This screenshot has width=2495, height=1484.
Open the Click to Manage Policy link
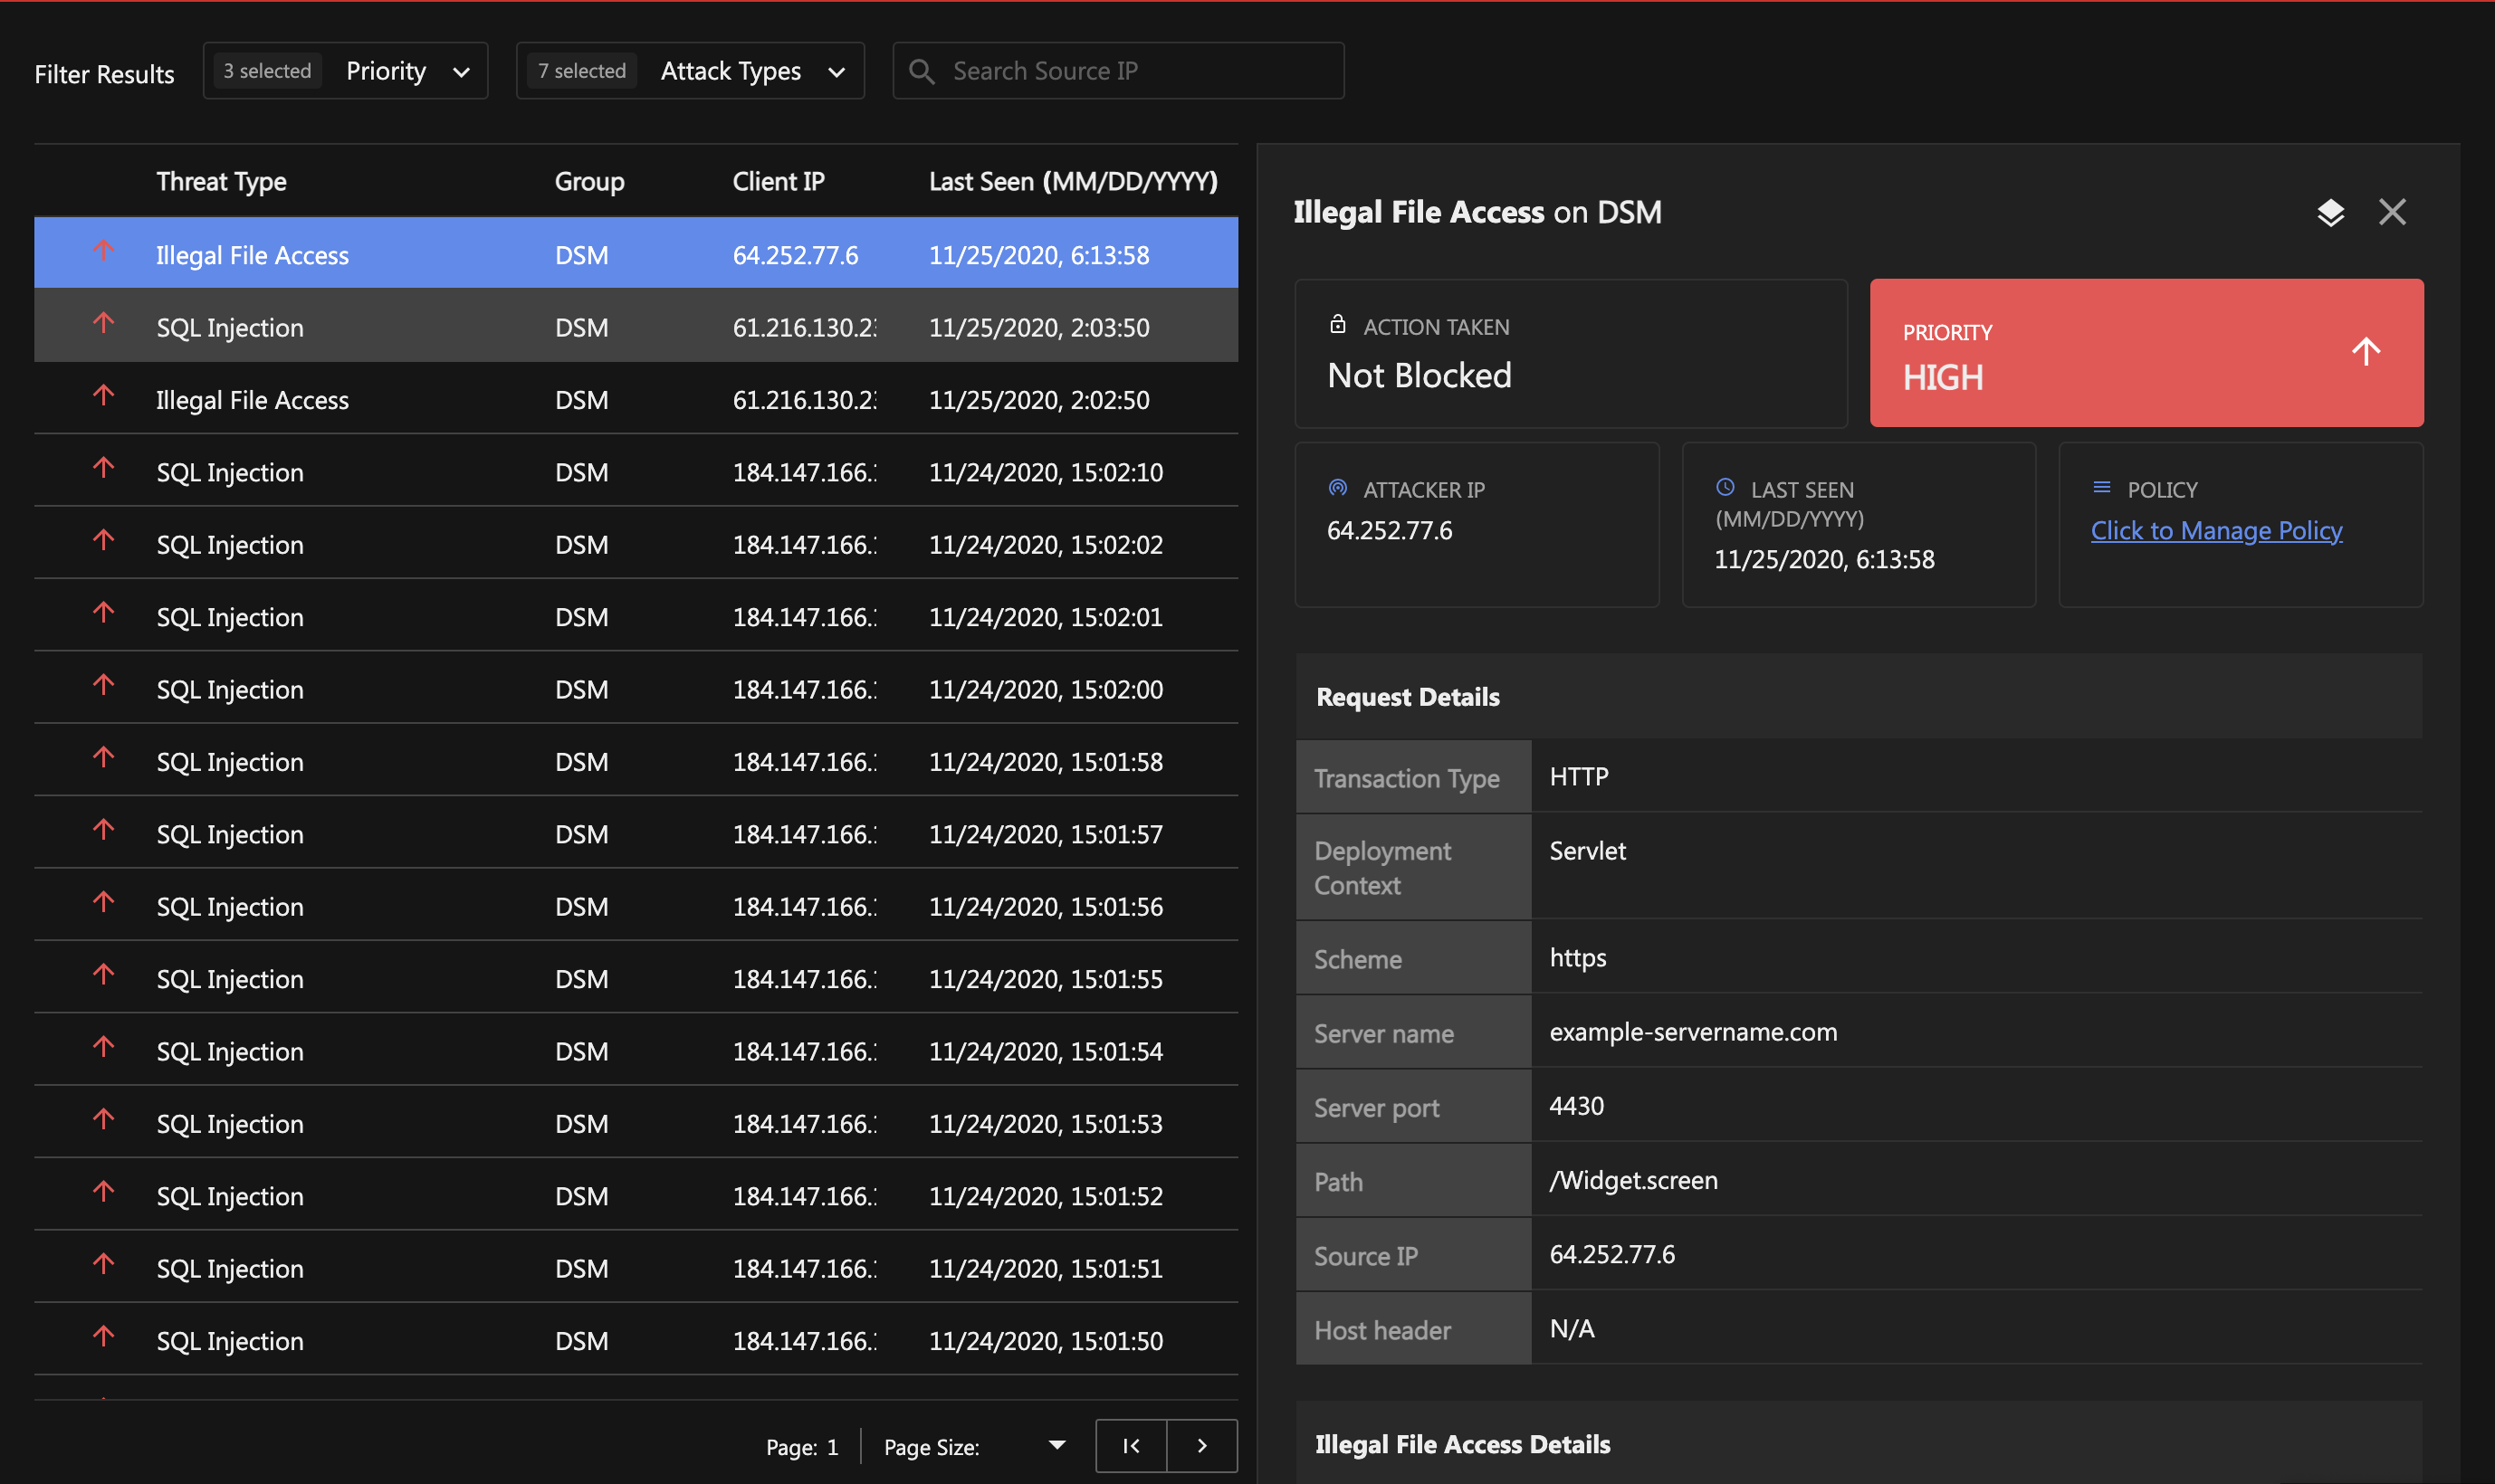(x=2216, y=530)
